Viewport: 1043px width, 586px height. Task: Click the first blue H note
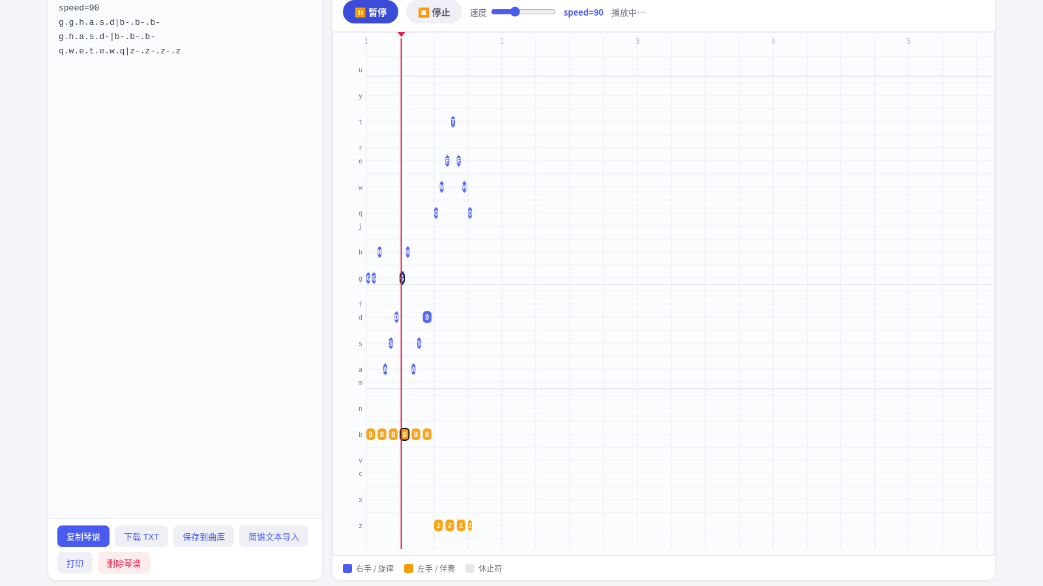click(379, 252)
